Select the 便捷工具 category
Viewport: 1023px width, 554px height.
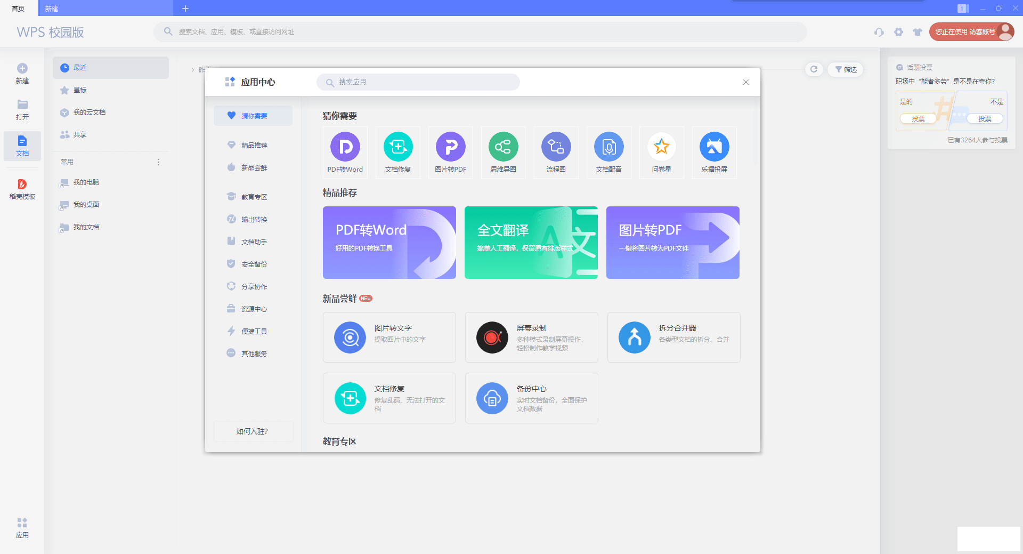point(253,331)
